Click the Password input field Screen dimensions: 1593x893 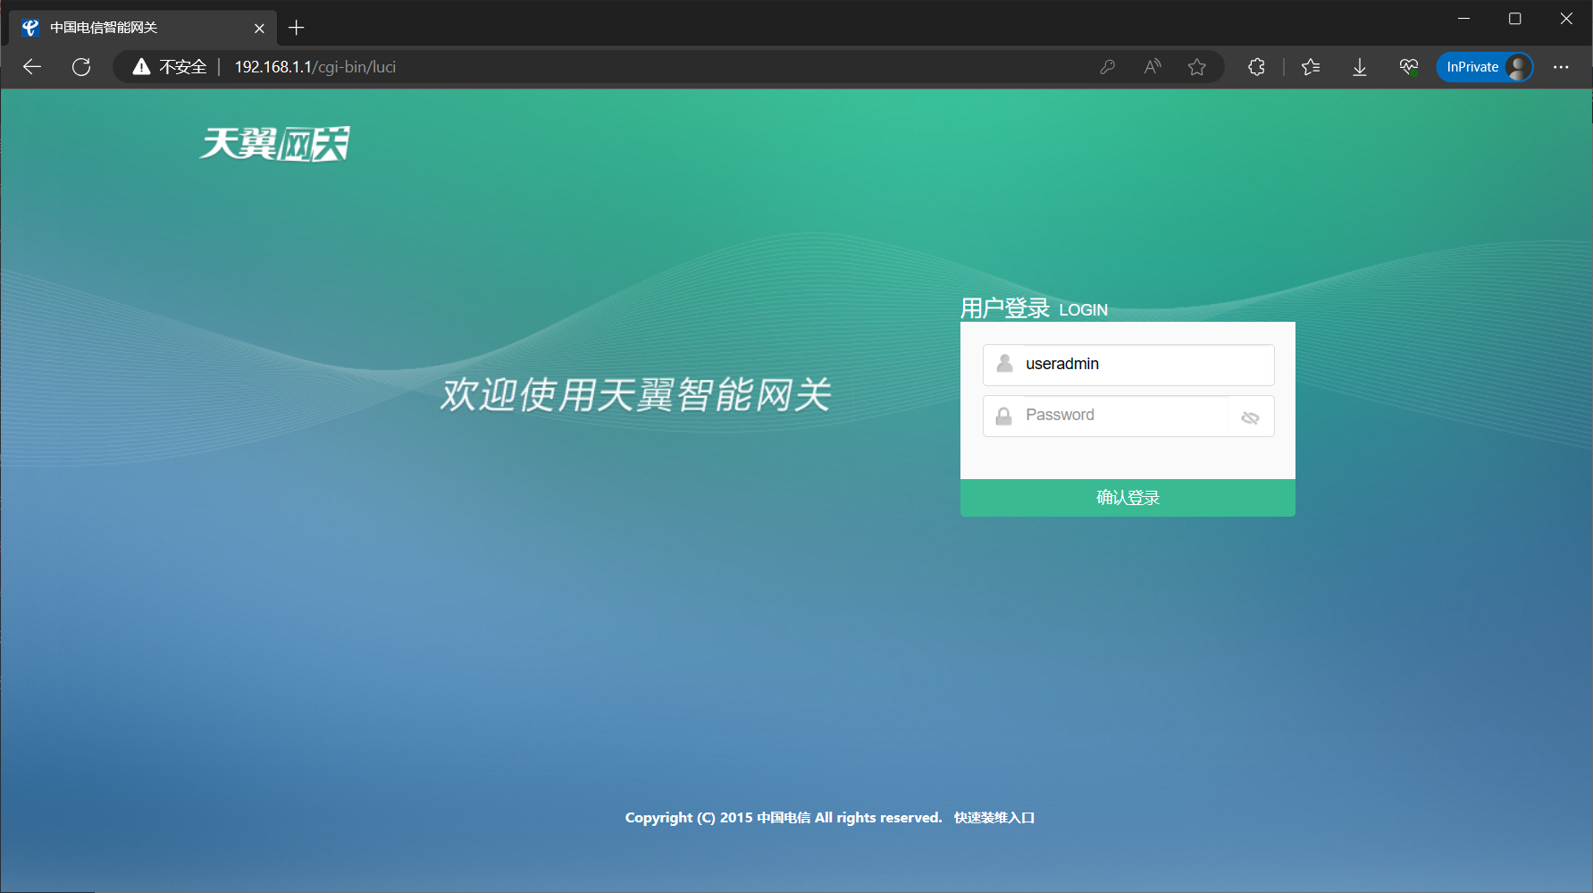[x=1128, y=416]
